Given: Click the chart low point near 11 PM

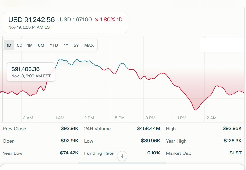Looking at the screenshot, I should 196,110.
